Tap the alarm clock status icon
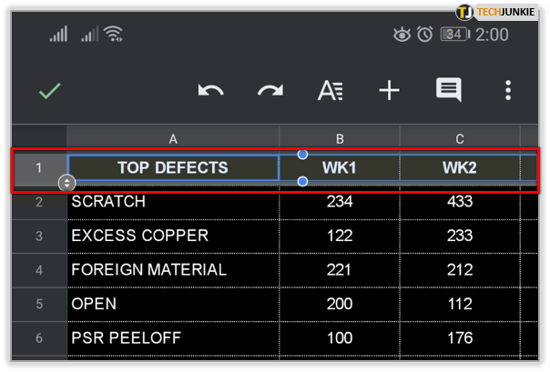Screen dimensions: 550x372 coord(424,35)
